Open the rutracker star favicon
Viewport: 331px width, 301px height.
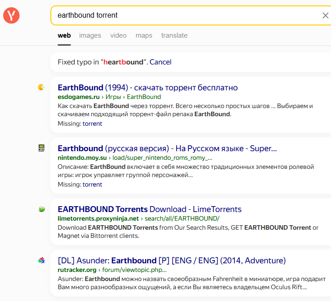[41, 261]
